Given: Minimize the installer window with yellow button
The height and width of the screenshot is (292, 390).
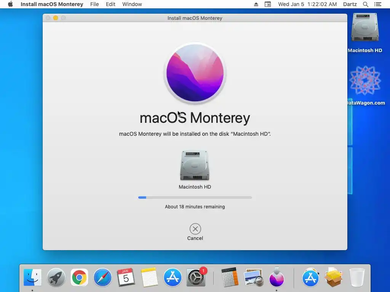Looking at the screenshot, I should 56,18.
